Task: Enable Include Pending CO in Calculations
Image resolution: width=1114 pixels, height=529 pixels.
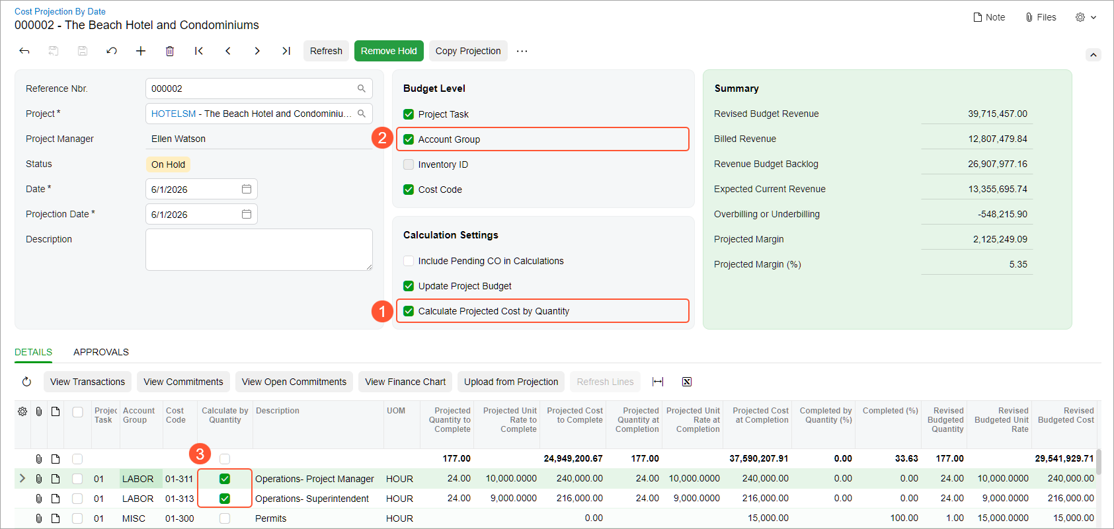Action: click(x=409, y=261)
